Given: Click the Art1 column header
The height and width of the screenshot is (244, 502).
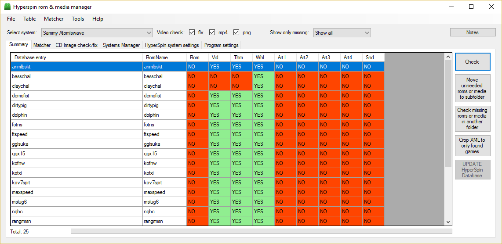Looking at the screenshot, I should (285, 57).
